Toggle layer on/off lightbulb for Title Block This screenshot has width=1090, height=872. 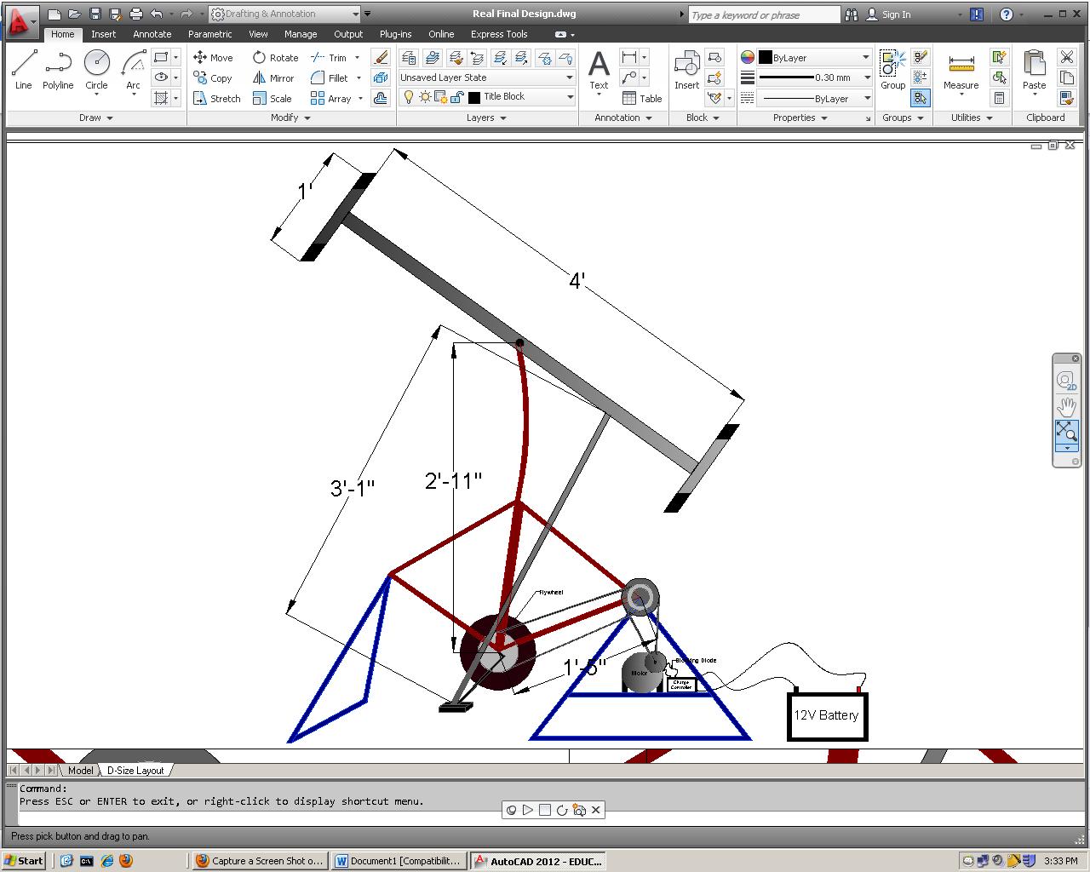point(409,97)
